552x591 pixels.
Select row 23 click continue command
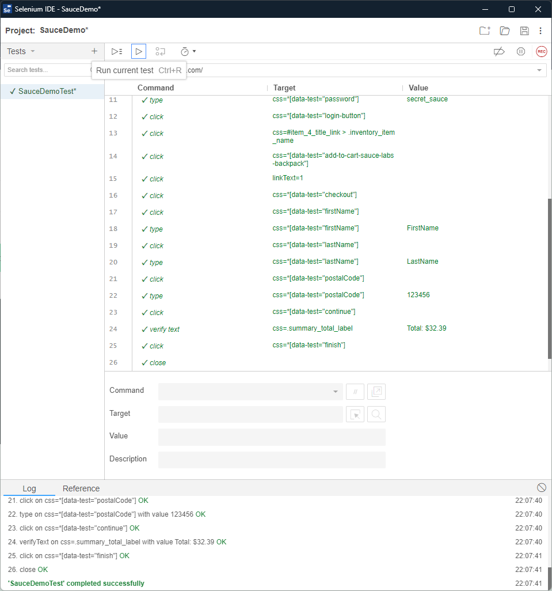coord(326,312)
